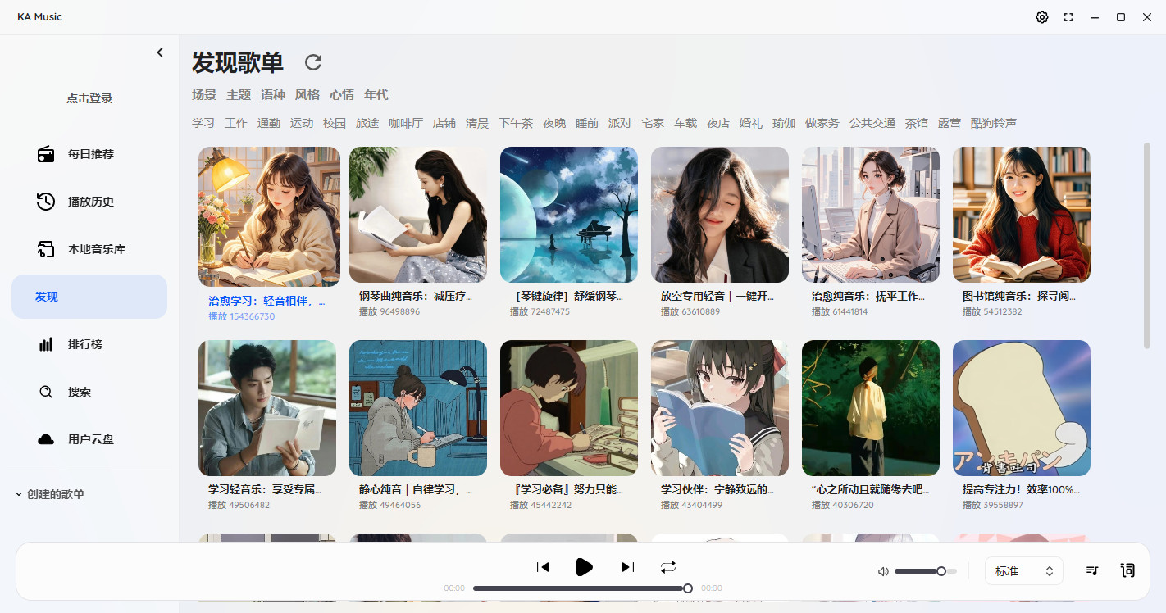The height and width of the screenshot is (613, 1166).
Task: Select the 主题 category tab
Action: pyautogui.click(x=239, y=95)
